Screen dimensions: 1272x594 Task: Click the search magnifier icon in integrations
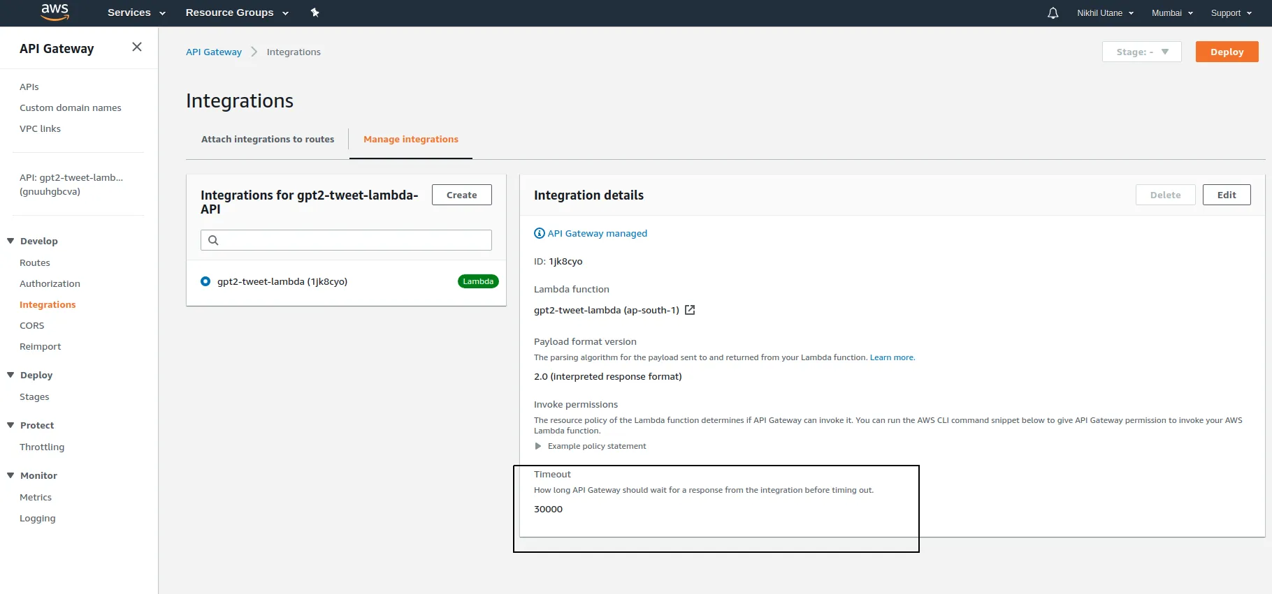214,240
